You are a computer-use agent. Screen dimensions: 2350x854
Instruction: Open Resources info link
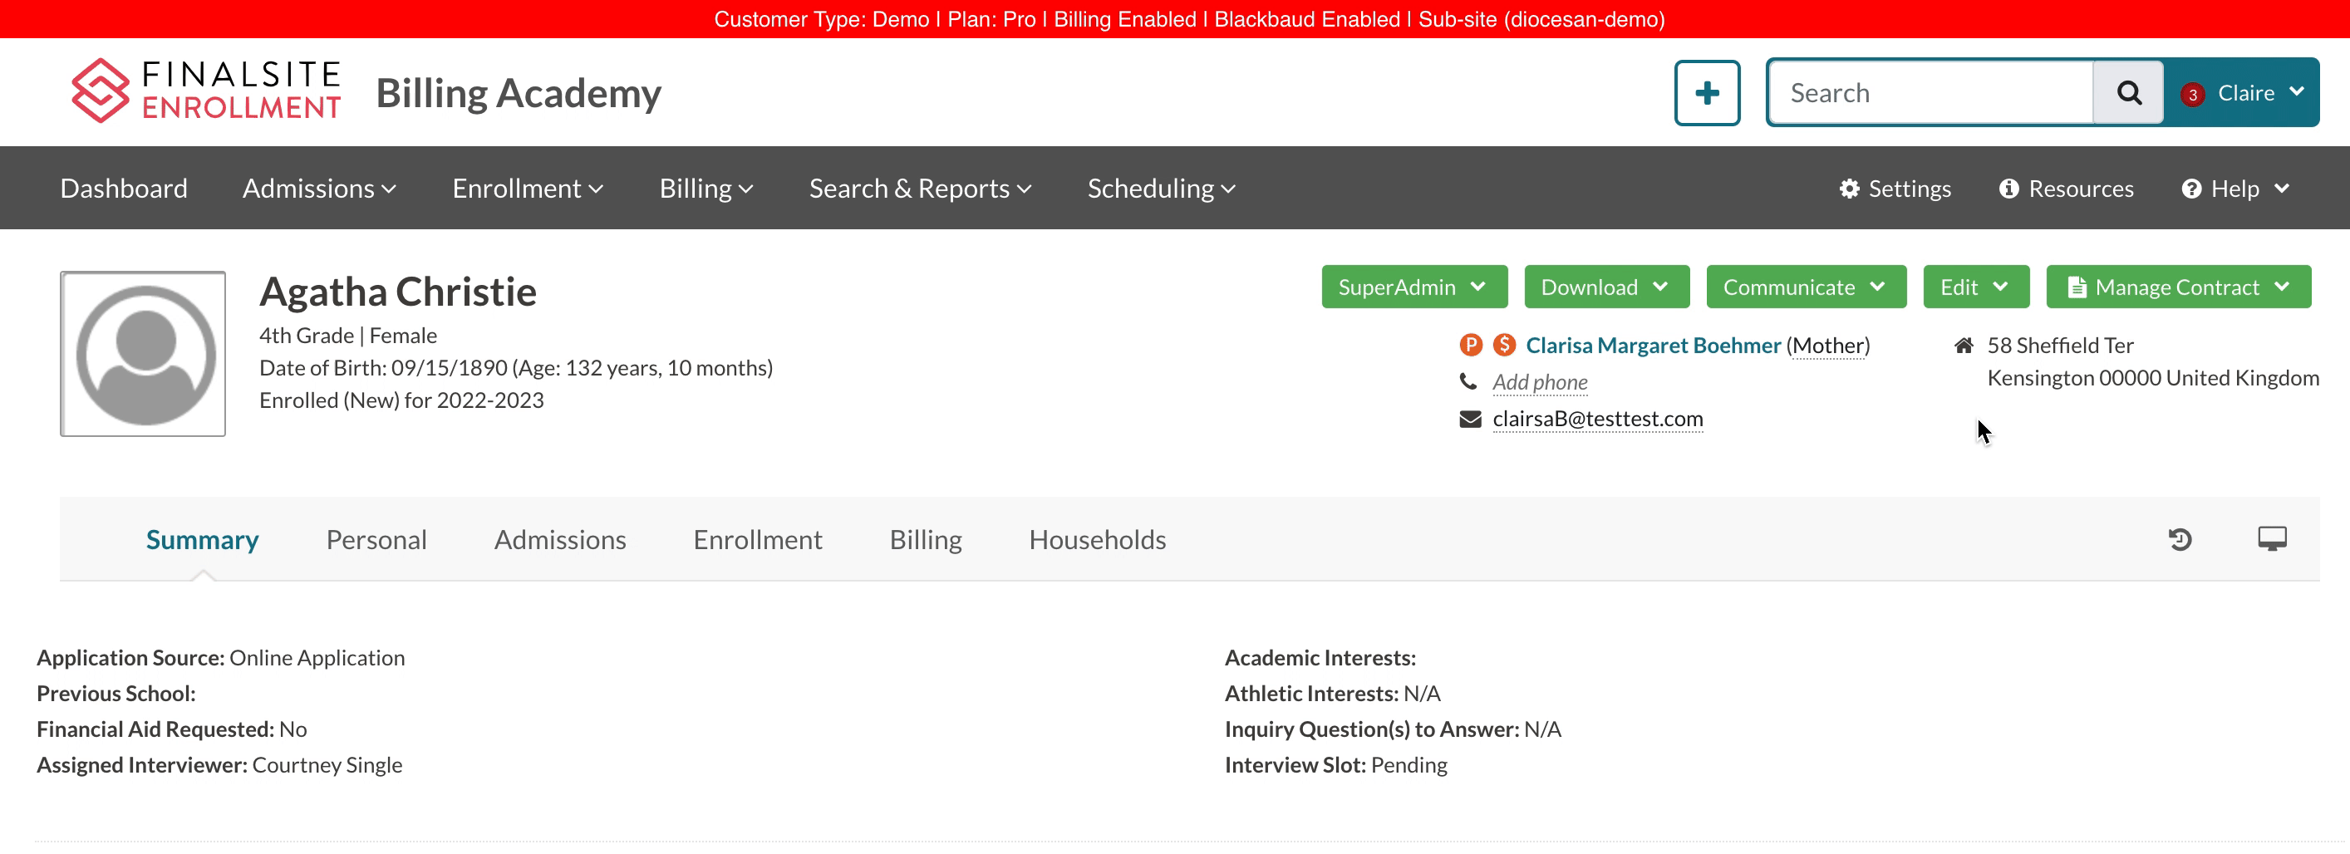coord(2067,189)
